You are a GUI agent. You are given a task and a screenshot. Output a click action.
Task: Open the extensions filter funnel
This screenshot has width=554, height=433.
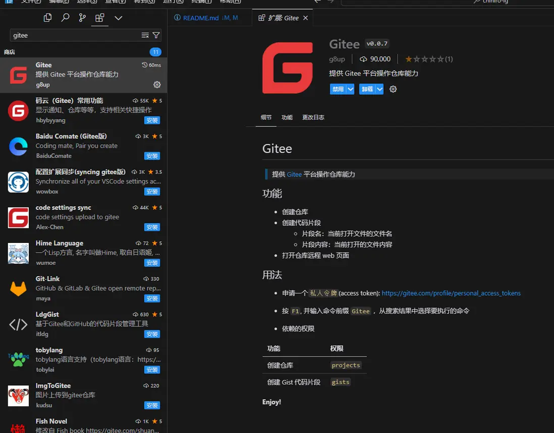pyautogui.click(x=156, y=35)
